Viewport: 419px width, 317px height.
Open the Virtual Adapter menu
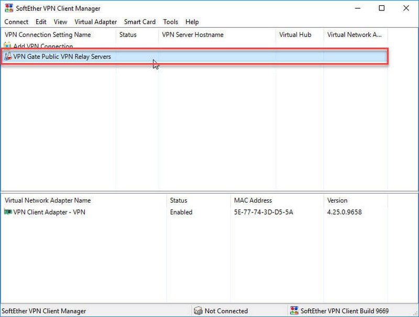pos(96,22)
